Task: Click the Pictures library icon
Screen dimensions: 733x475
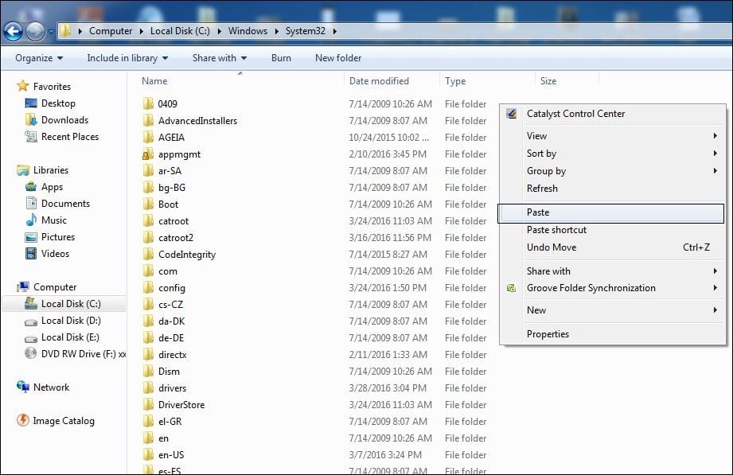Action: [x=31, y=237]
